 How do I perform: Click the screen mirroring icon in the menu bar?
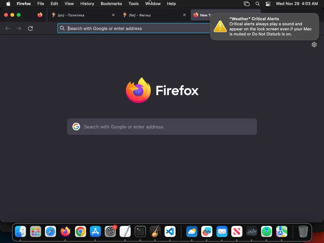point(247,4)
